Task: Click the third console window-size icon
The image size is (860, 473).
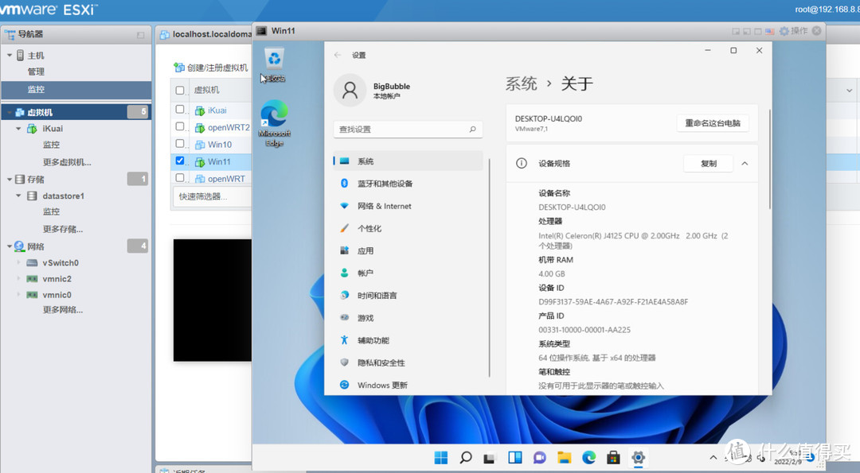Action: (x=758, y=31)
